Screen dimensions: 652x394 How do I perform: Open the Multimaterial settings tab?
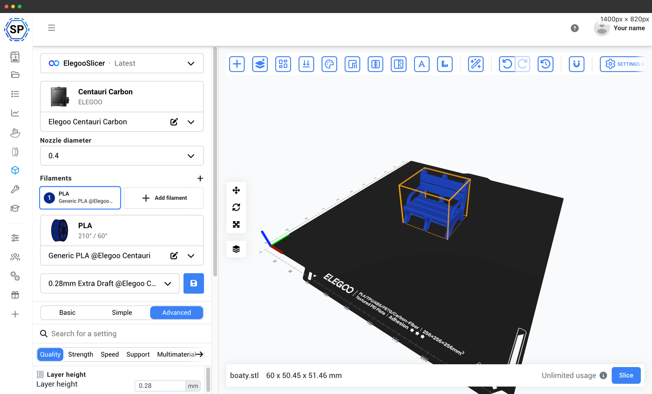pyautogui.click(x=176, y=354)
